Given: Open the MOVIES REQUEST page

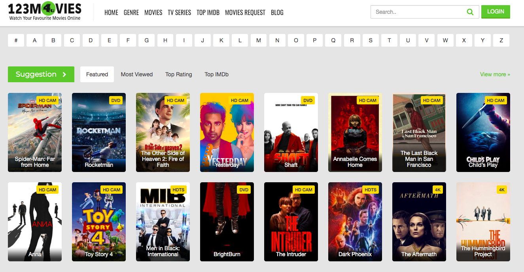Looking at the screenshot, I should tap(245, 13).
